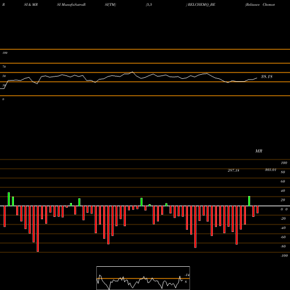Click the MR panel label
Image resolution: width=290 pixels, height=290 pixels.
pyautogui.click(x=259, y=151)
